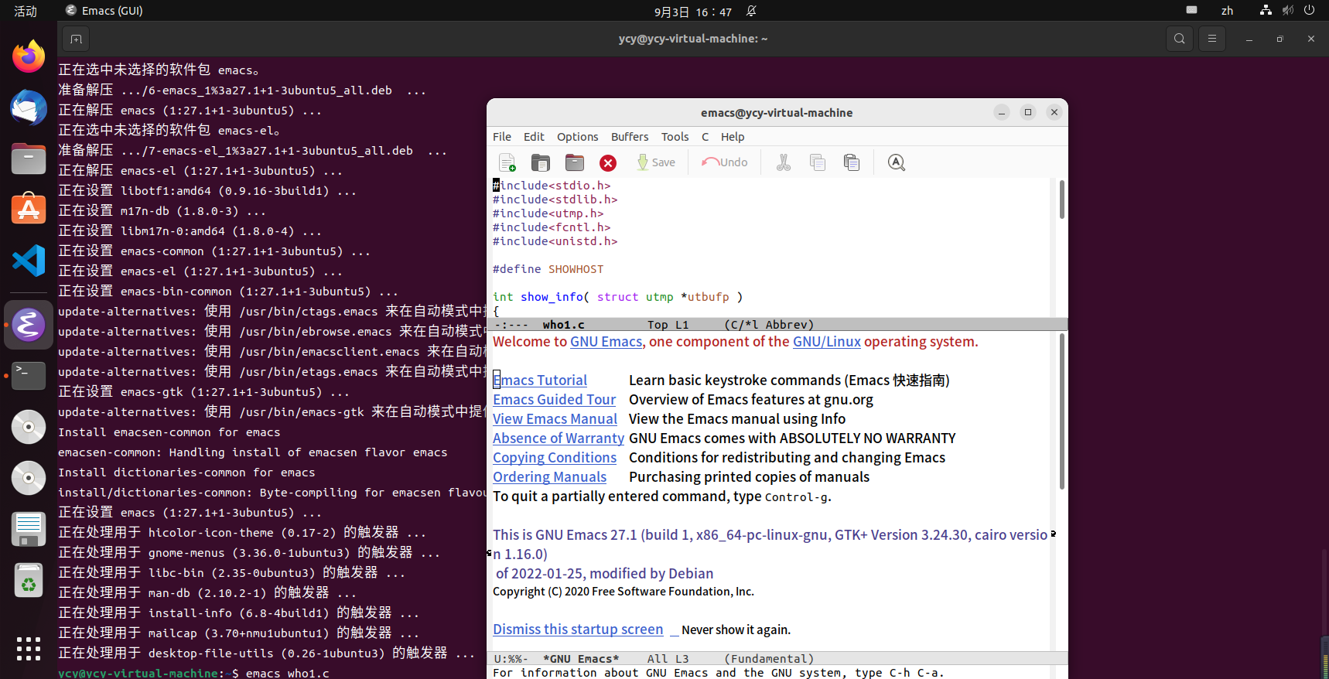Open Ubuntu Software from the dock

point(29,210)
